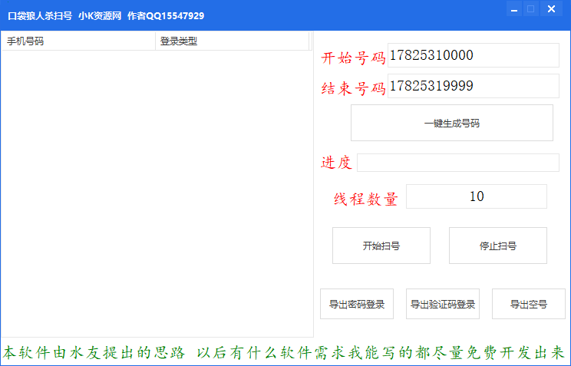Click the red 开始号码 label

point(353,58)
